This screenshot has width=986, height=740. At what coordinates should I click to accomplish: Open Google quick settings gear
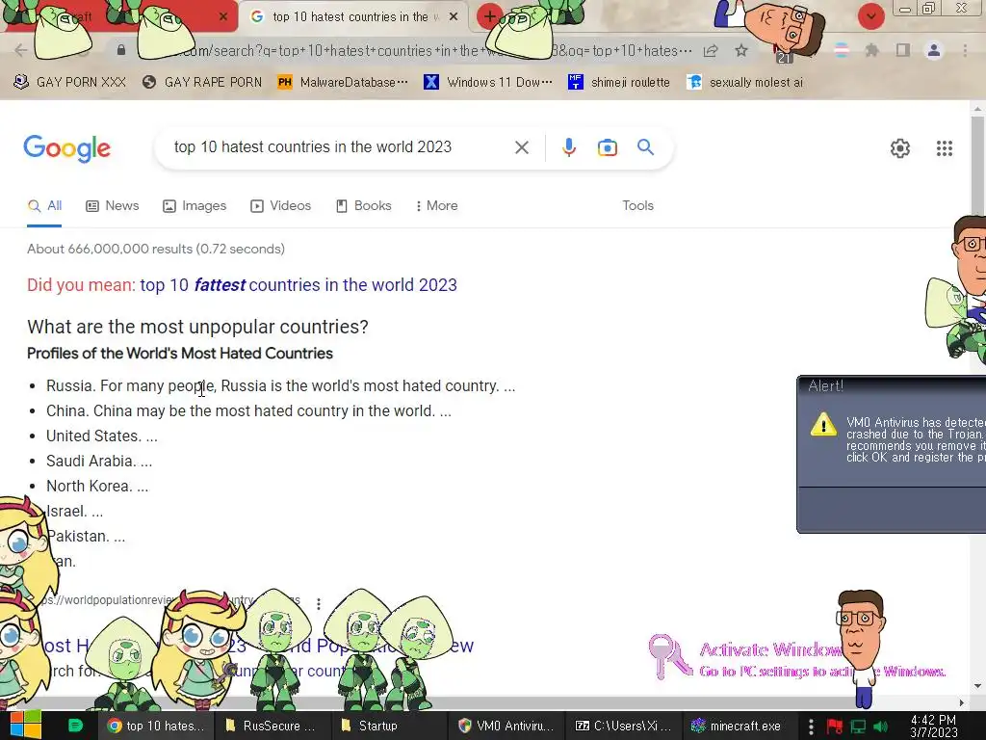900,148
